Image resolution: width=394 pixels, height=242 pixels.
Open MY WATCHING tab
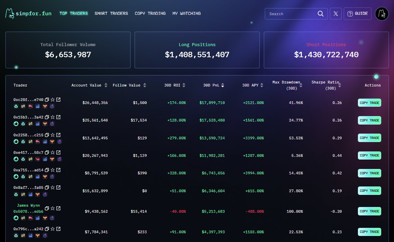[187, 13]
